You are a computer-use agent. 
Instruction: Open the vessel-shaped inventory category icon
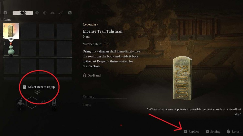pos(45,13)
